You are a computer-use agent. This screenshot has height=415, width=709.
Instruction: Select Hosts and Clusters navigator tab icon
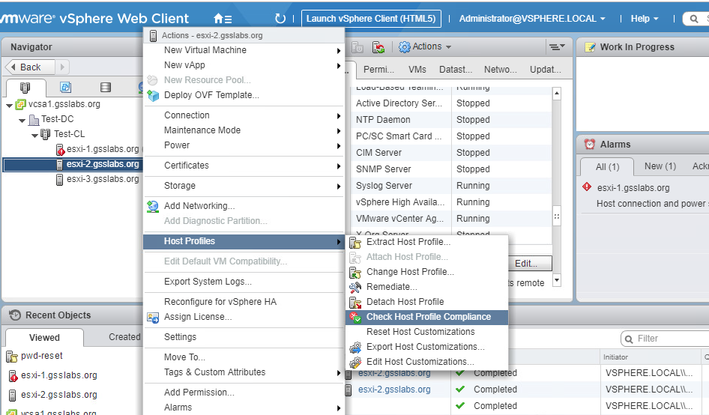click(x=25, y=87)
